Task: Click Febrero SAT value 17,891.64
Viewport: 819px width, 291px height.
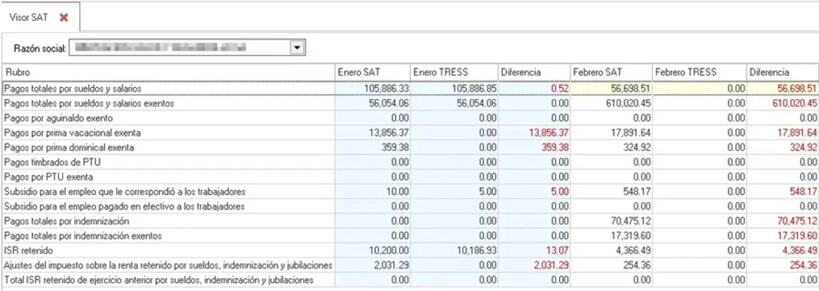Action: click(630, 133)
